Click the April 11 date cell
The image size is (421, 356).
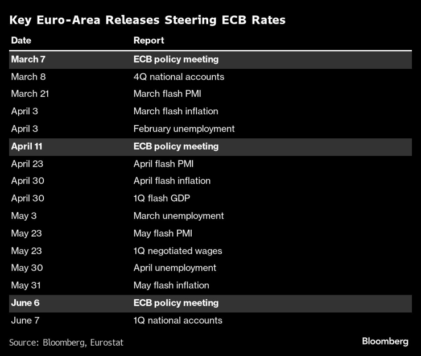[x=27, y=146]
